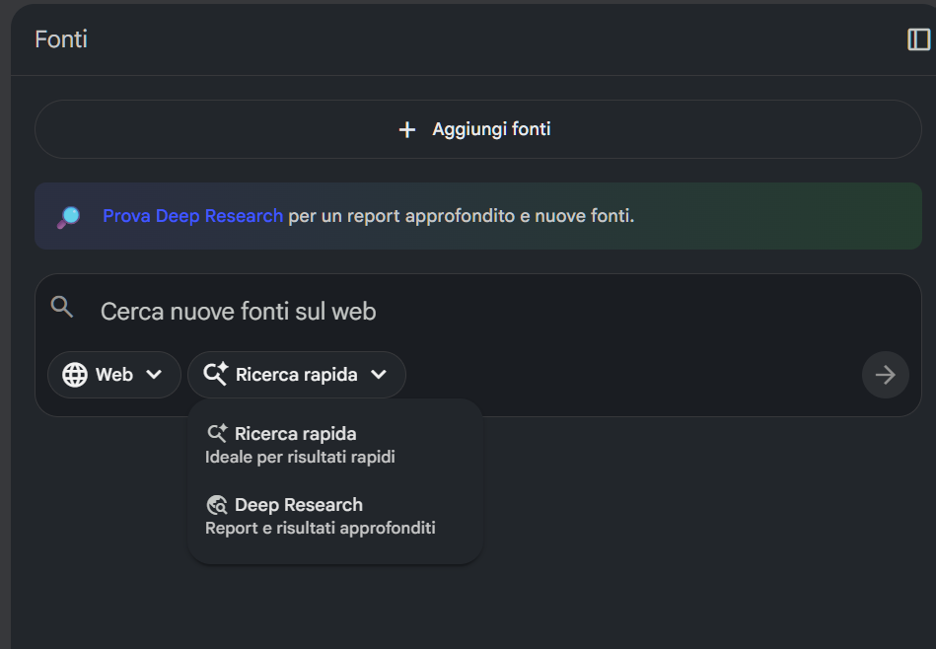Image resolution: width=936 pixels, height=649 pixels.
Task: Click the 'Ideale per risultati rapidi' description
Action: click(x=300, y=458)
